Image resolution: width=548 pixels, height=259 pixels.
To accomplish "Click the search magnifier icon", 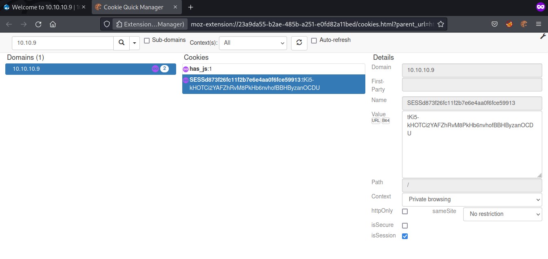I will coord(121,43).
